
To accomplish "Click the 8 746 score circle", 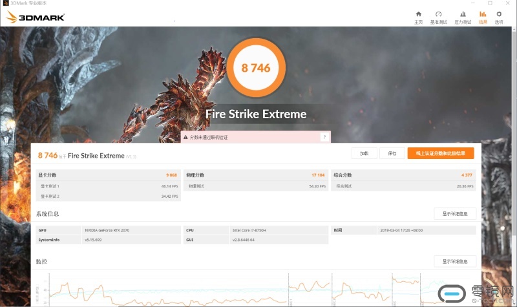I will tap(256, 68).
